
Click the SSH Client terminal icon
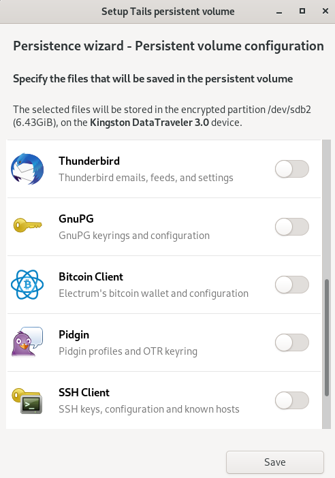pyautogui.click(x=27, y=400)
